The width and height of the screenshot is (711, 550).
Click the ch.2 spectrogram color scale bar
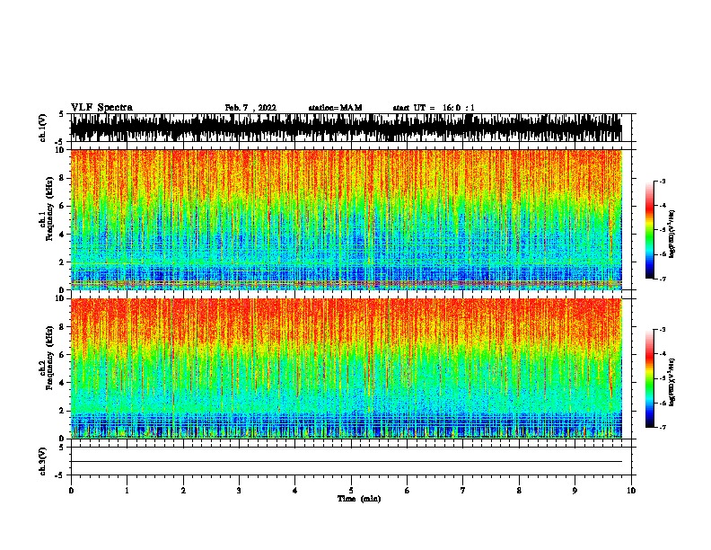[x=650, y=378]
